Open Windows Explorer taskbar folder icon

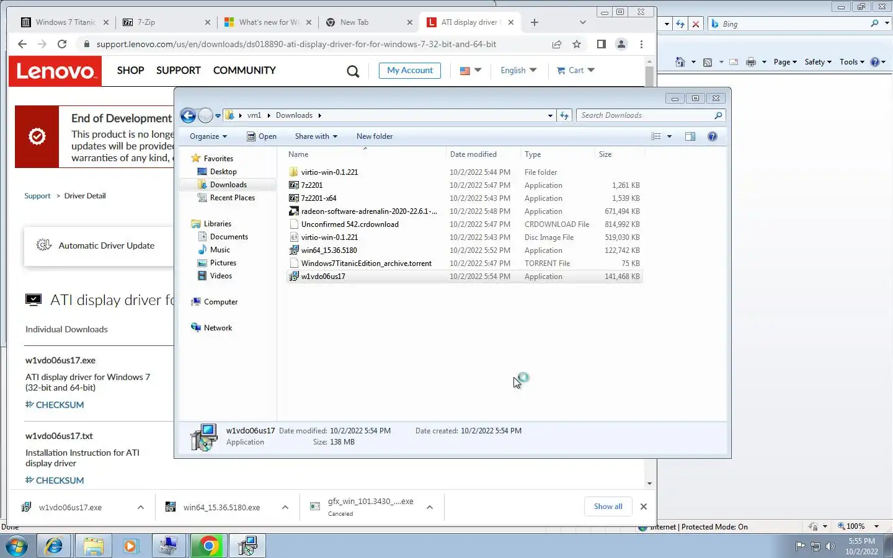[x=93, y=546]
